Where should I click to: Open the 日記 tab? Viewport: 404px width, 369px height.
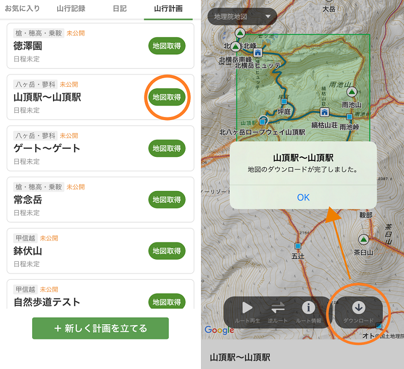pyautogui.click(x=120, y=9)
